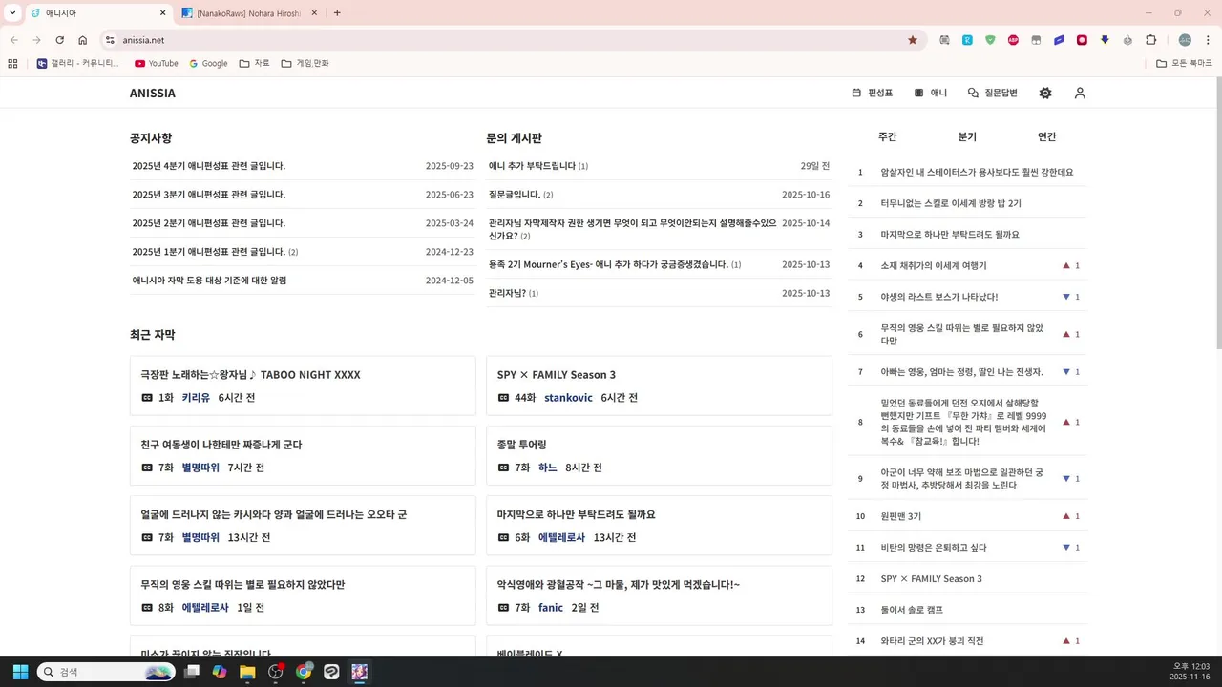The height and width of the screenshot is (687, 1222).
Task: Open the 애니 anime list menu
Action: click(930, 93)
